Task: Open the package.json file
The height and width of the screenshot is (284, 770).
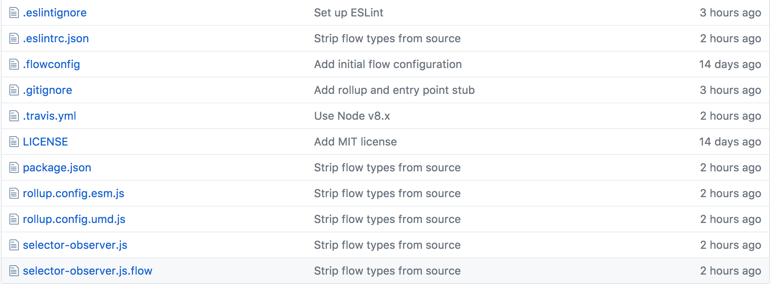Action: click(x=57, y=168)
